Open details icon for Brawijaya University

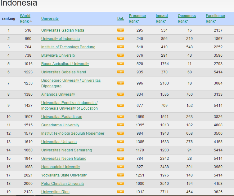pos(120,55)
